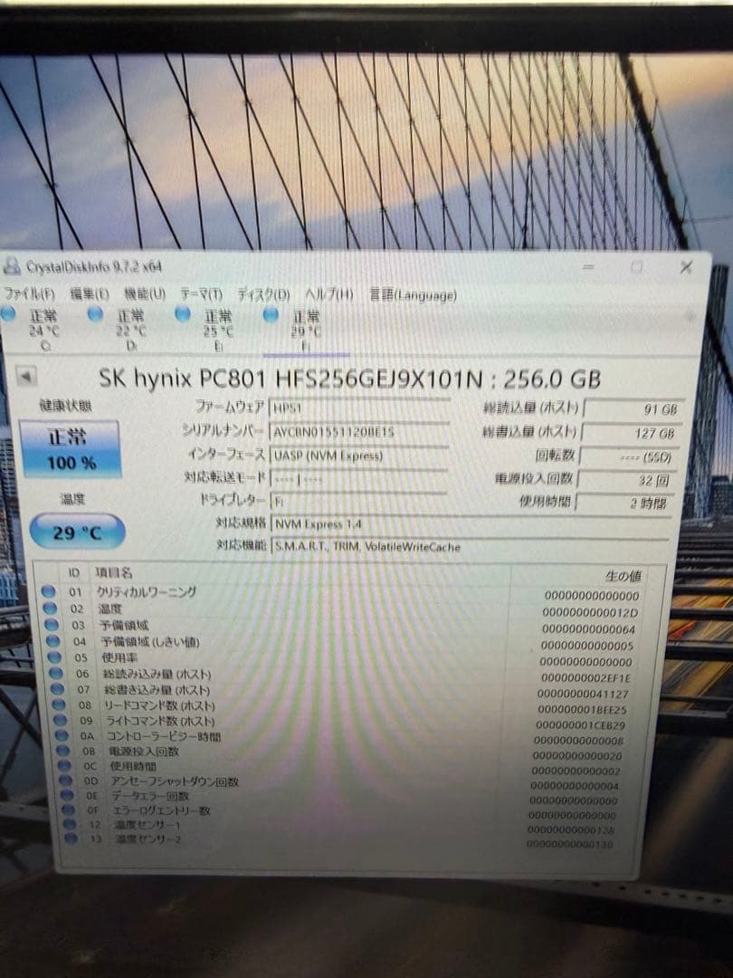This screenshot has width=733, height=978.
Task: Close the CrystalDiskInfo window
Action: (x=686, y=267)
